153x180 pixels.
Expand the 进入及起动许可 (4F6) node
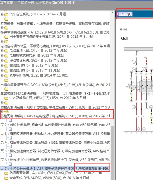point(2,98)
